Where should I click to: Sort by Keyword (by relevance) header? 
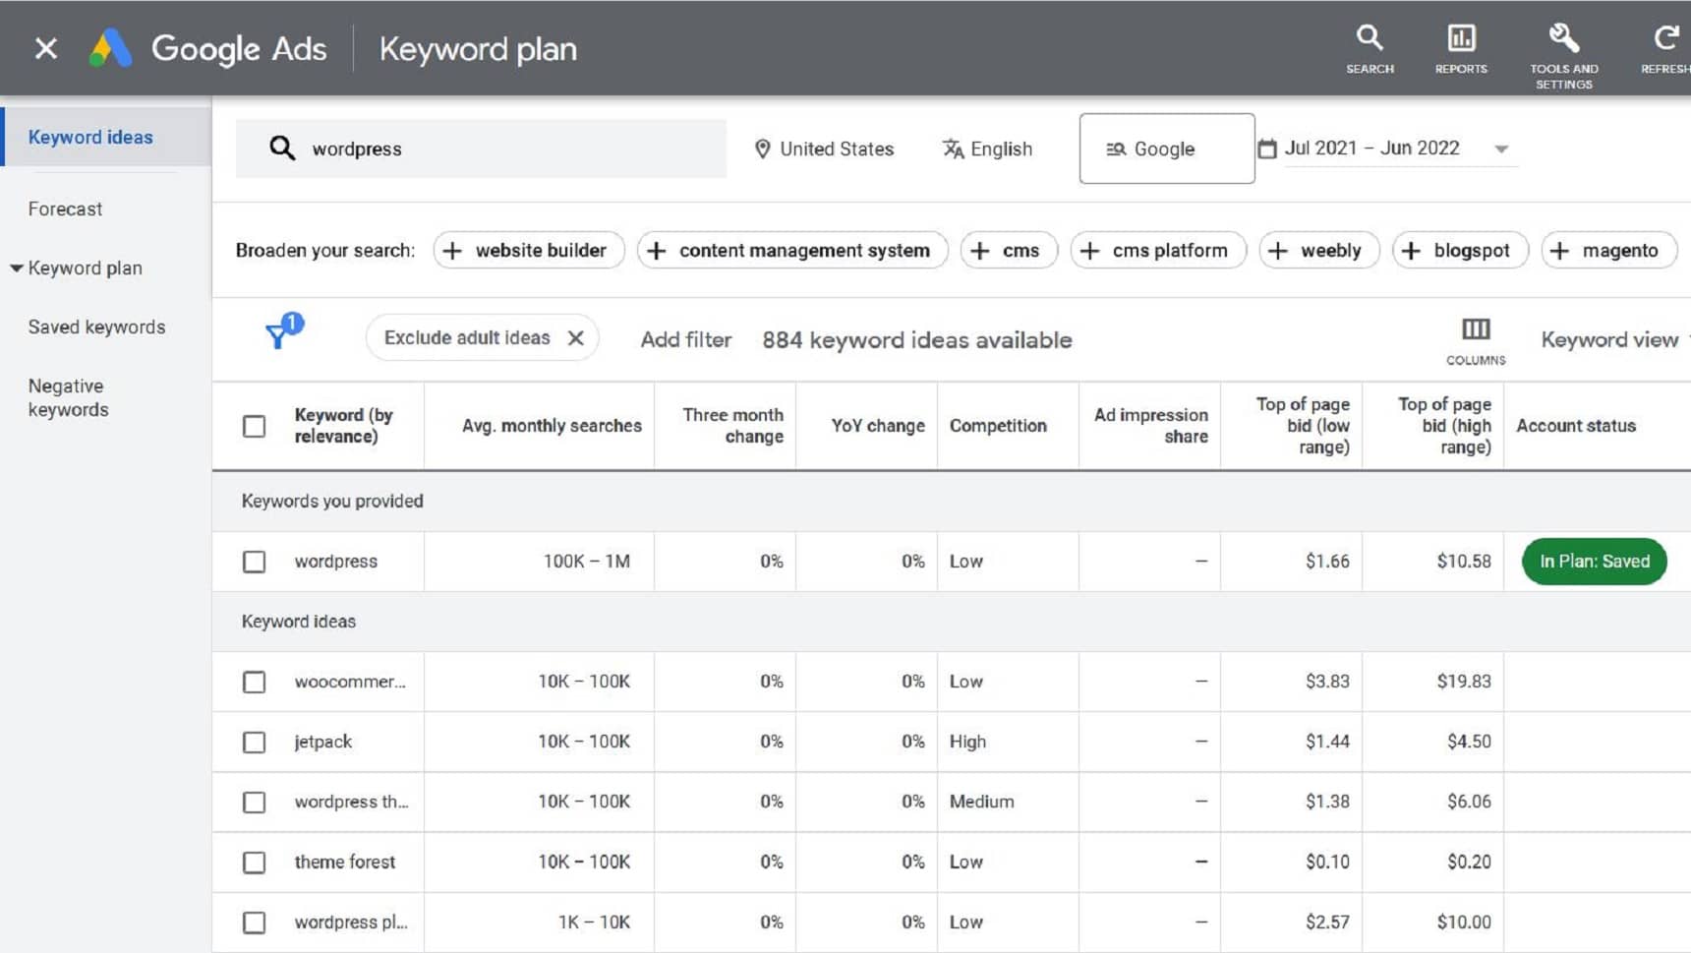(x=344, y=426)
